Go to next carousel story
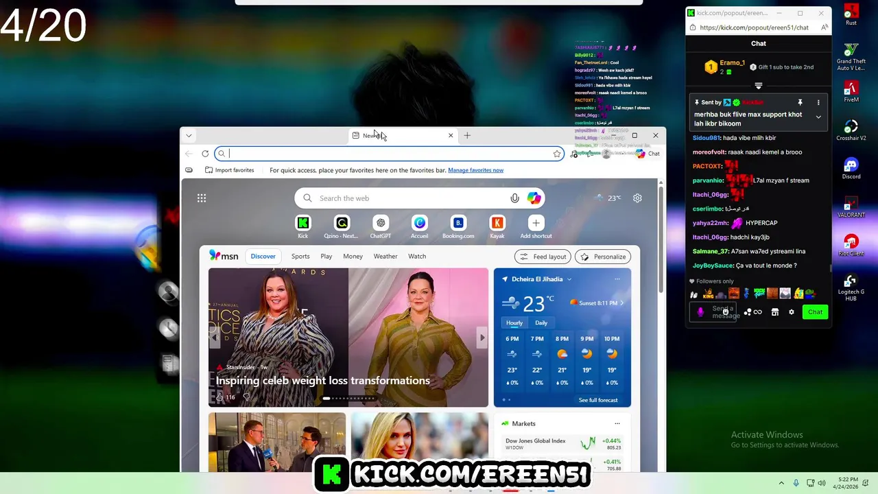 [482, 338]
